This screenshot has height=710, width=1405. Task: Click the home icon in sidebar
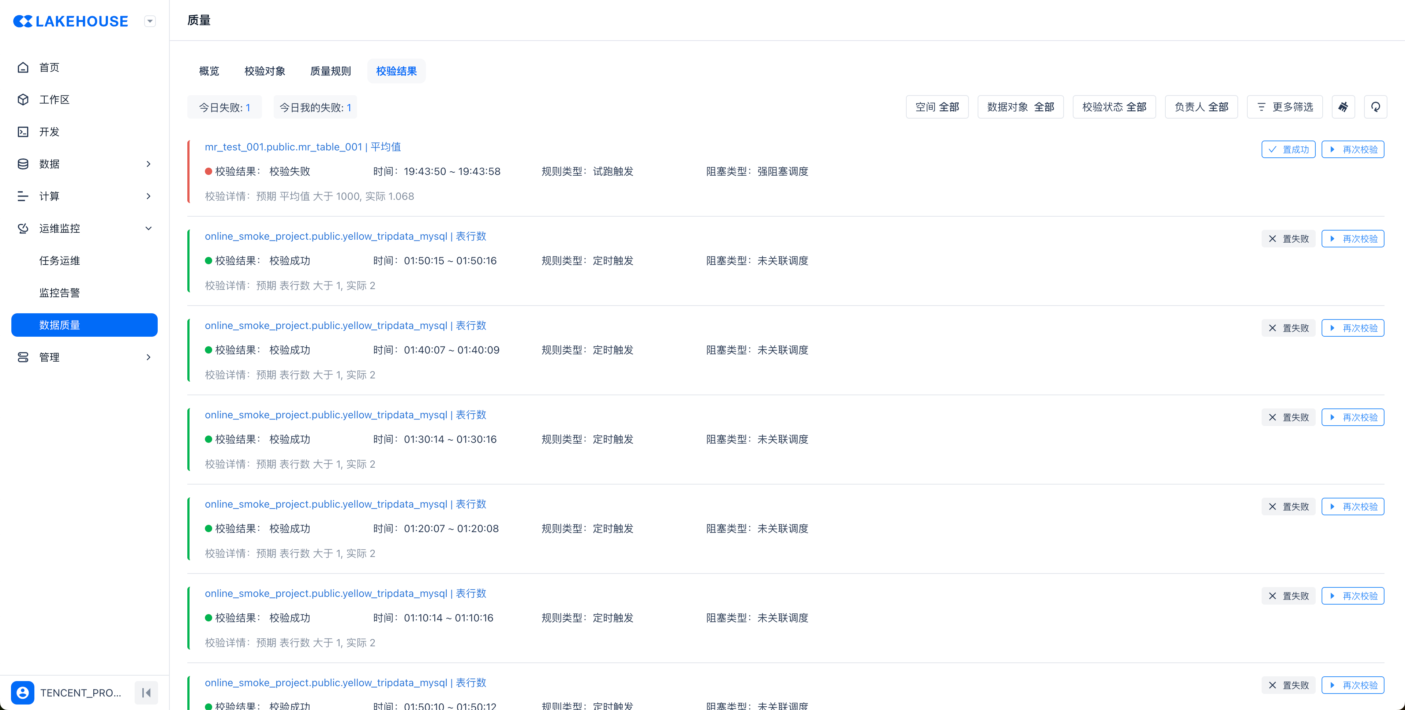[23, 67]
